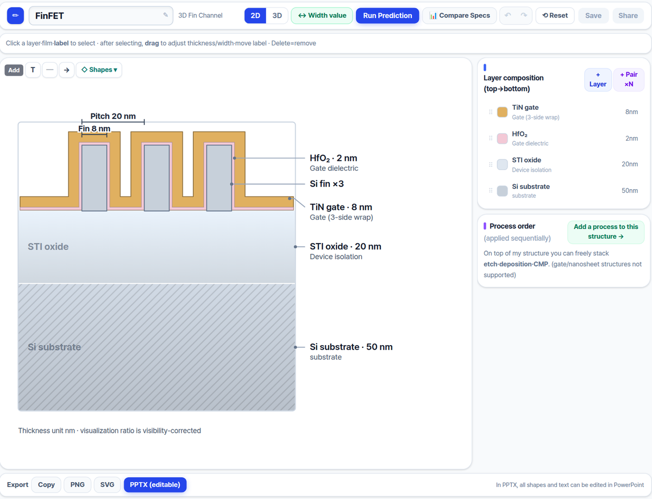Select Si substrate in layer list

[x=563, y=191]
